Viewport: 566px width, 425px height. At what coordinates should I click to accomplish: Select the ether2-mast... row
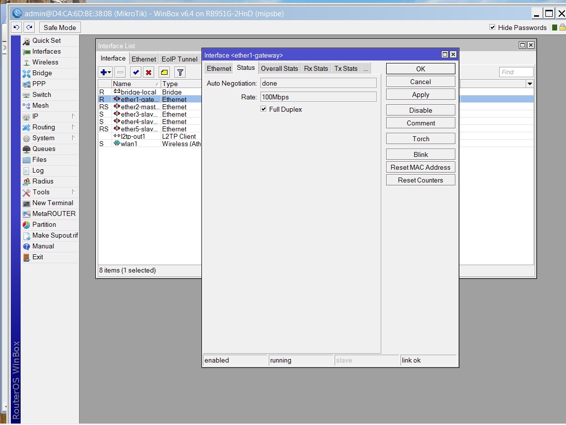tap(150, 107)
